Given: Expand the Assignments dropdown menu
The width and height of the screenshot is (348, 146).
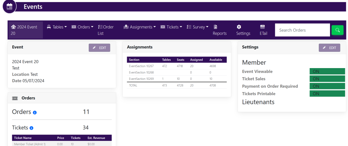Looking at the screenshot, I should point(139,27).
